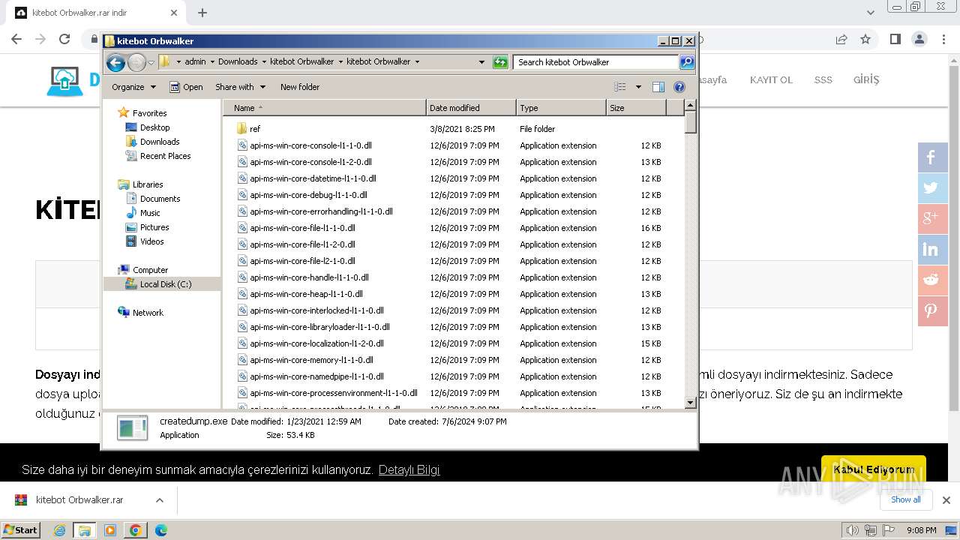
Task: Expand the Share with dropdown
Action: pyautogui.click(x=240, y=87)
